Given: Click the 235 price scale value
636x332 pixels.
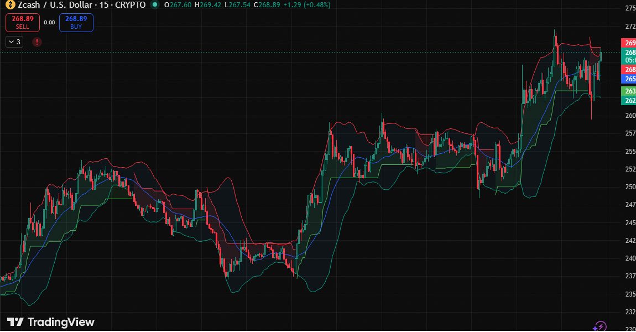Looking at the screenshot, I should click(630, 294).
